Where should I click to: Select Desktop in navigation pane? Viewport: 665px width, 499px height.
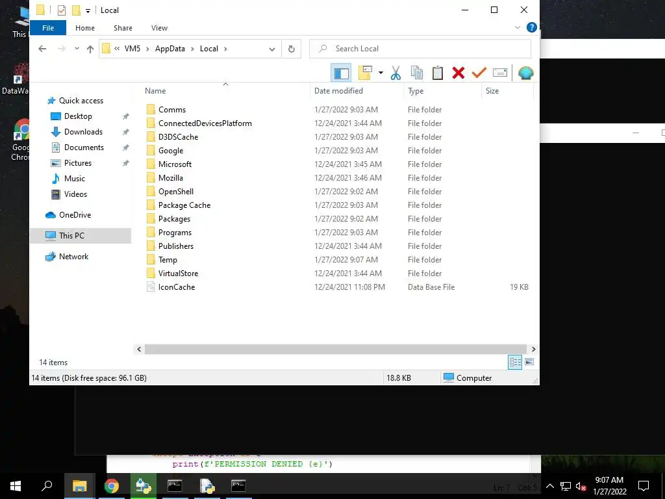coord(78,116)
